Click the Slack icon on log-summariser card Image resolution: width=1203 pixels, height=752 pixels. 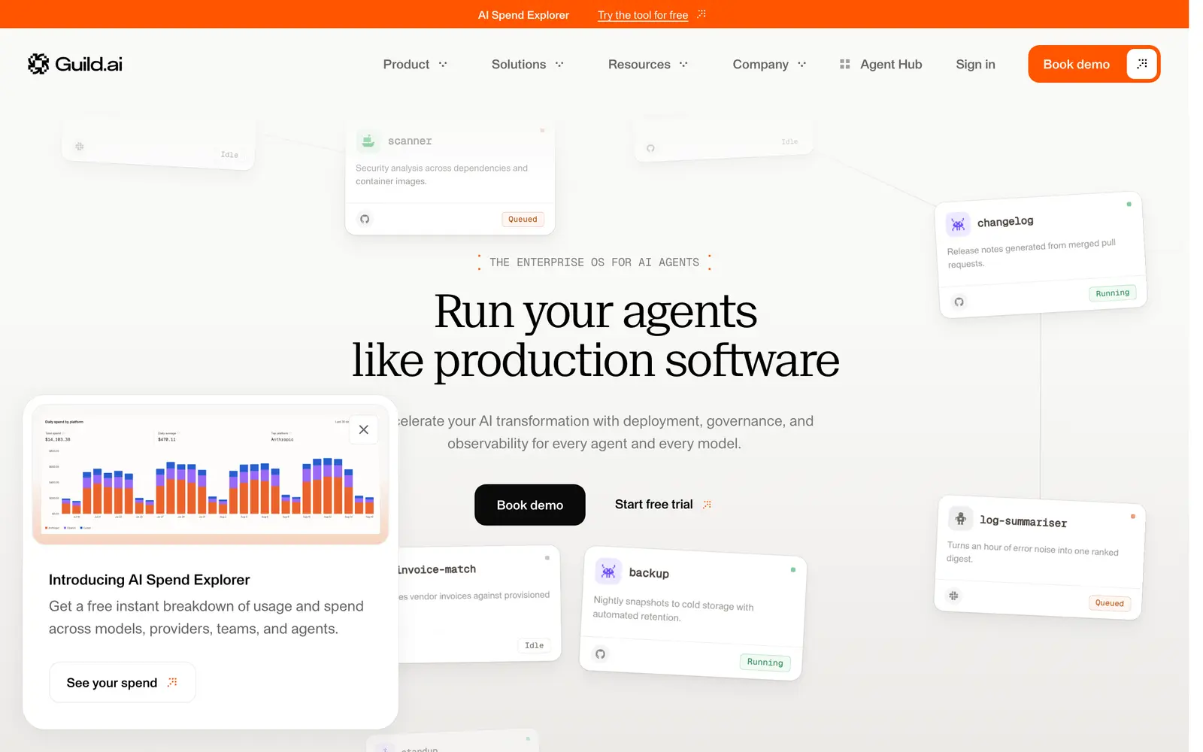[x=953, y=596]
